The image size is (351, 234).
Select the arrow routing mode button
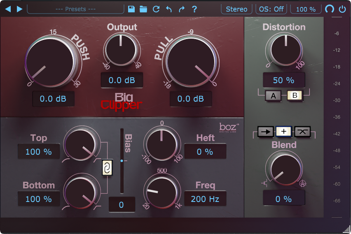click(265, 132)
